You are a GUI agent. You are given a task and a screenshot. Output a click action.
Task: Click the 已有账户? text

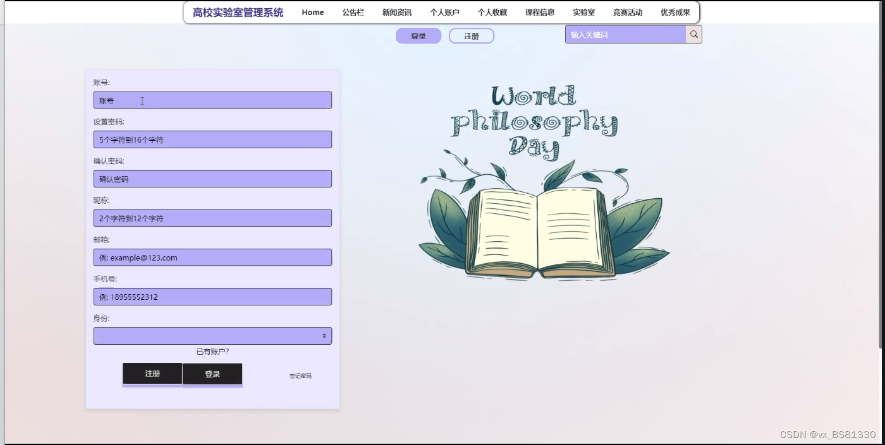[x=212, y=352]
